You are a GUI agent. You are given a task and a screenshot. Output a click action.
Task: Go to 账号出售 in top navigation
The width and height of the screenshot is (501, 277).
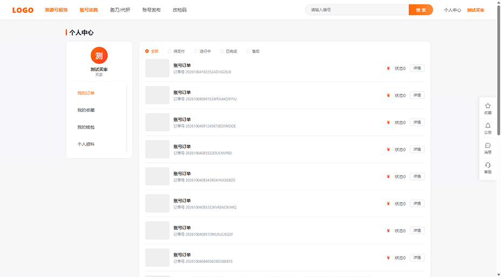89,10
